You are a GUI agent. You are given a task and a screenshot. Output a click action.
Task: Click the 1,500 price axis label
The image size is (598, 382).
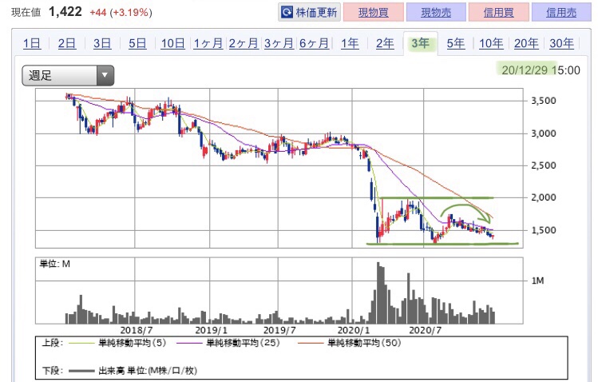[x=544, y=230]
